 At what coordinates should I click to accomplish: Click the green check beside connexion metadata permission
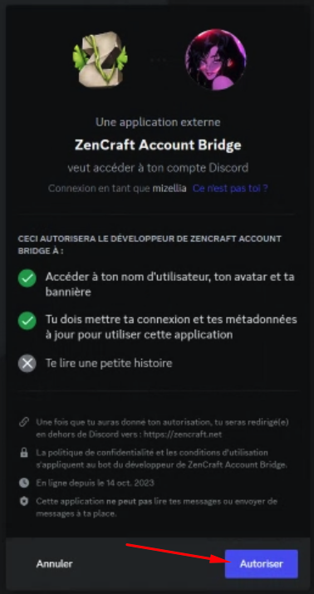(x=27, y=322)
